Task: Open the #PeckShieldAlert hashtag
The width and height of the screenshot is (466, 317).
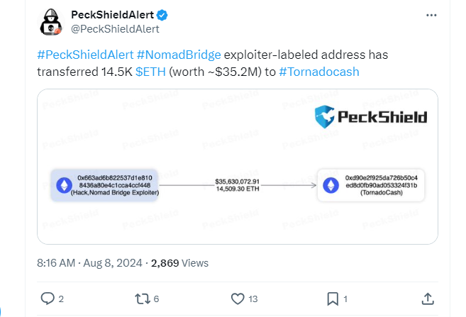Action: [84, 55]
